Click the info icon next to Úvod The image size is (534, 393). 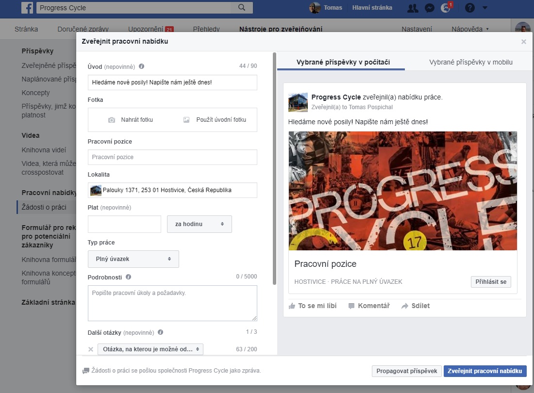click(141, 66)
